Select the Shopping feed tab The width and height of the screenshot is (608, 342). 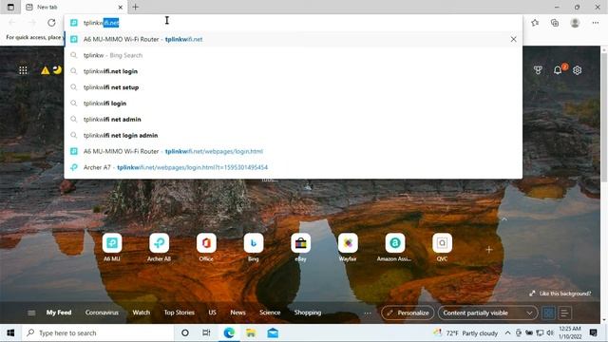point(308,313)
